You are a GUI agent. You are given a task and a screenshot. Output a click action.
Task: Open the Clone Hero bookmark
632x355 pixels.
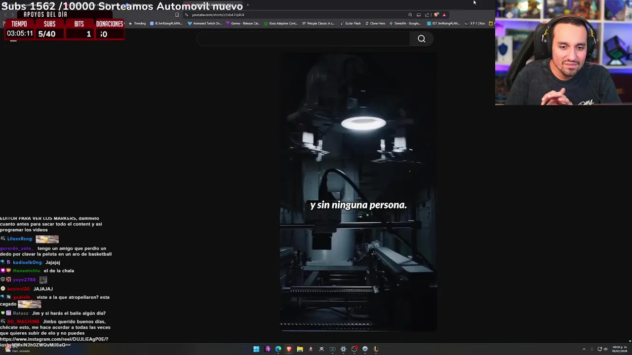tap(375, 23)
